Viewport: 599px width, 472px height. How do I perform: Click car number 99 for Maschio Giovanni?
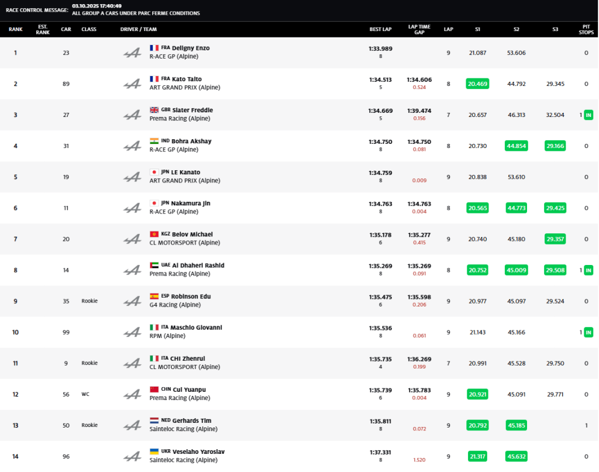[66, 332]
